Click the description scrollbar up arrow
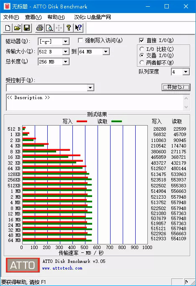Image resolution: width=196 pixels, height=286 pixels. point(186,99)
